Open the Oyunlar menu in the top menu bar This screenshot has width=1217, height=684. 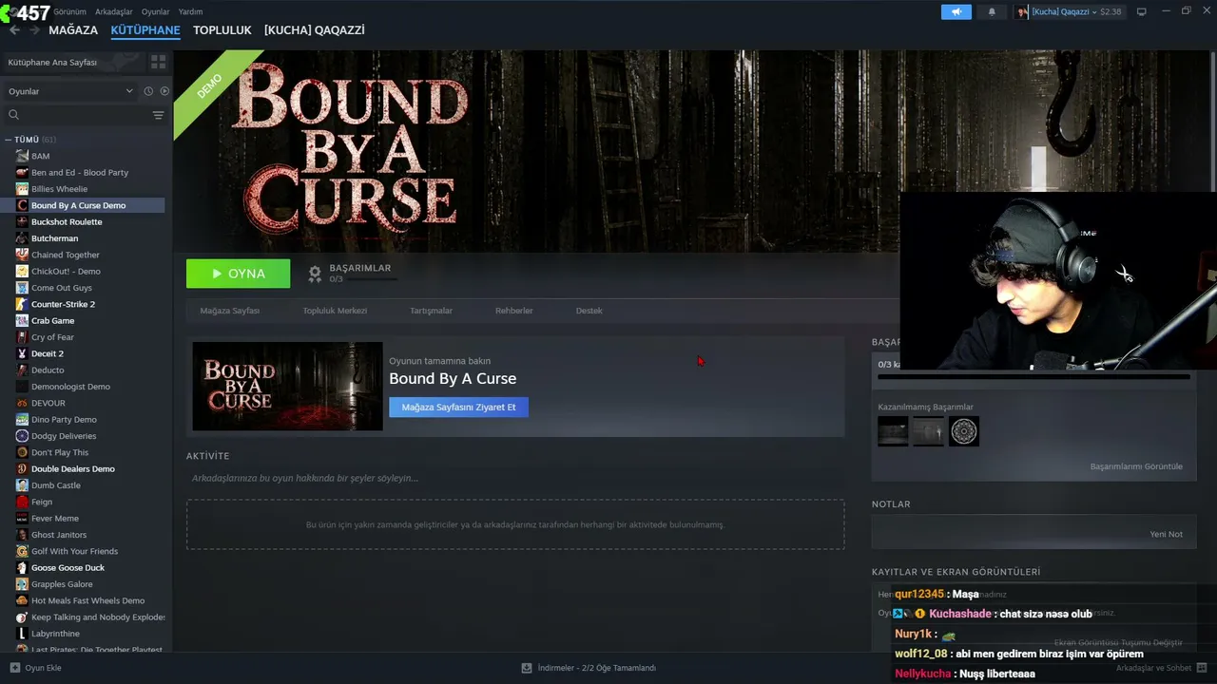click(156, 11)
